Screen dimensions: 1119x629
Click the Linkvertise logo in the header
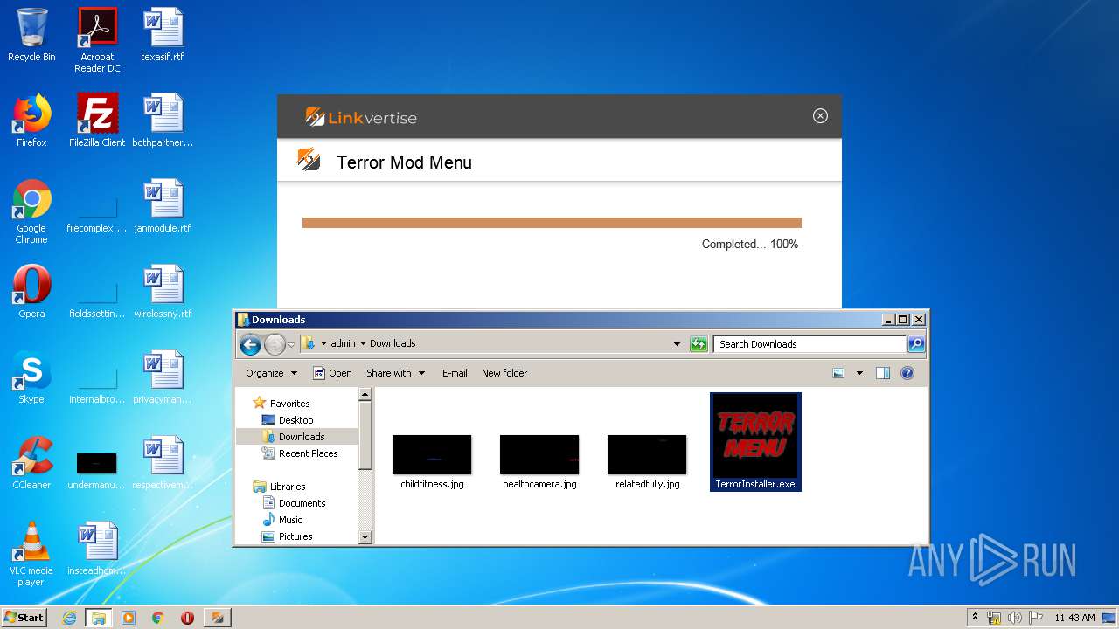(361, 117)
